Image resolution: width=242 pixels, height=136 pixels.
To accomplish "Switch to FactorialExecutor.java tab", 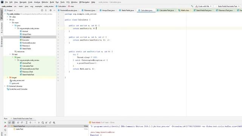I will (68, 10).
